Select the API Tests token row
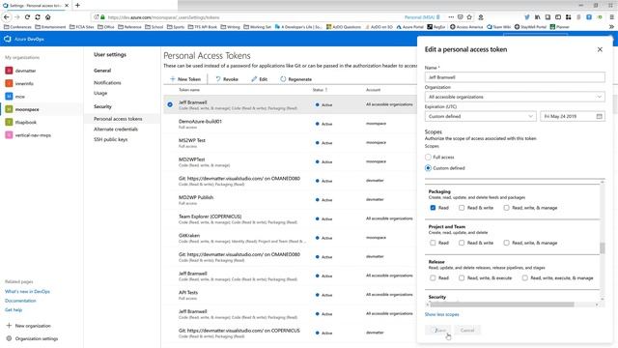Image resolution: width=618 pixels, height=348 pixels. 290,295
